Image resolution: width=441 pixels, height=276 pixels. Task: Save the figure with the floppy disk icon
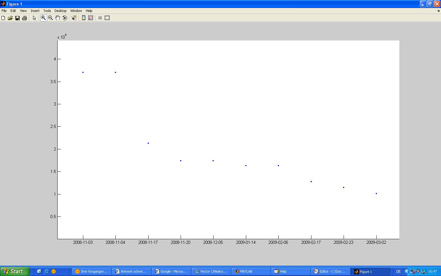tap(17, 18)
